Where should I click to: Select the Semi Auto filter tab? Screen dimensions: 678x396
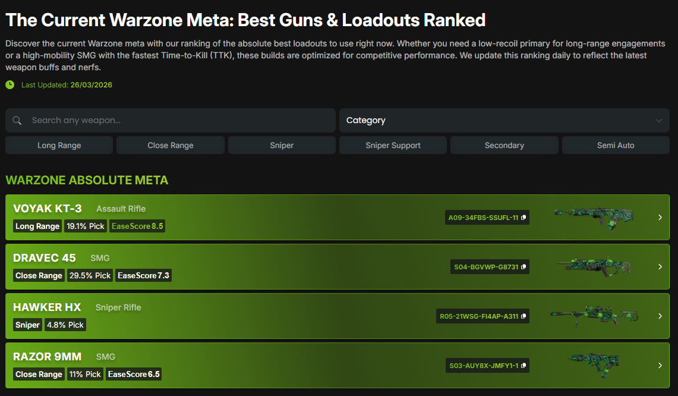click(x=616, y=145)
